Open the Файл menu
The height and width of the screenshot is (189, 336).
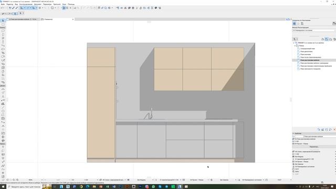(x=3, y=4)
